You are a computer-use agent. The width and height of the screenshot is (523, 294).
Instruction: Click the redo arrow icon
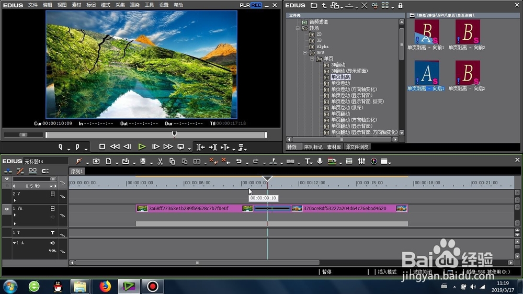(x=256, y=161)
